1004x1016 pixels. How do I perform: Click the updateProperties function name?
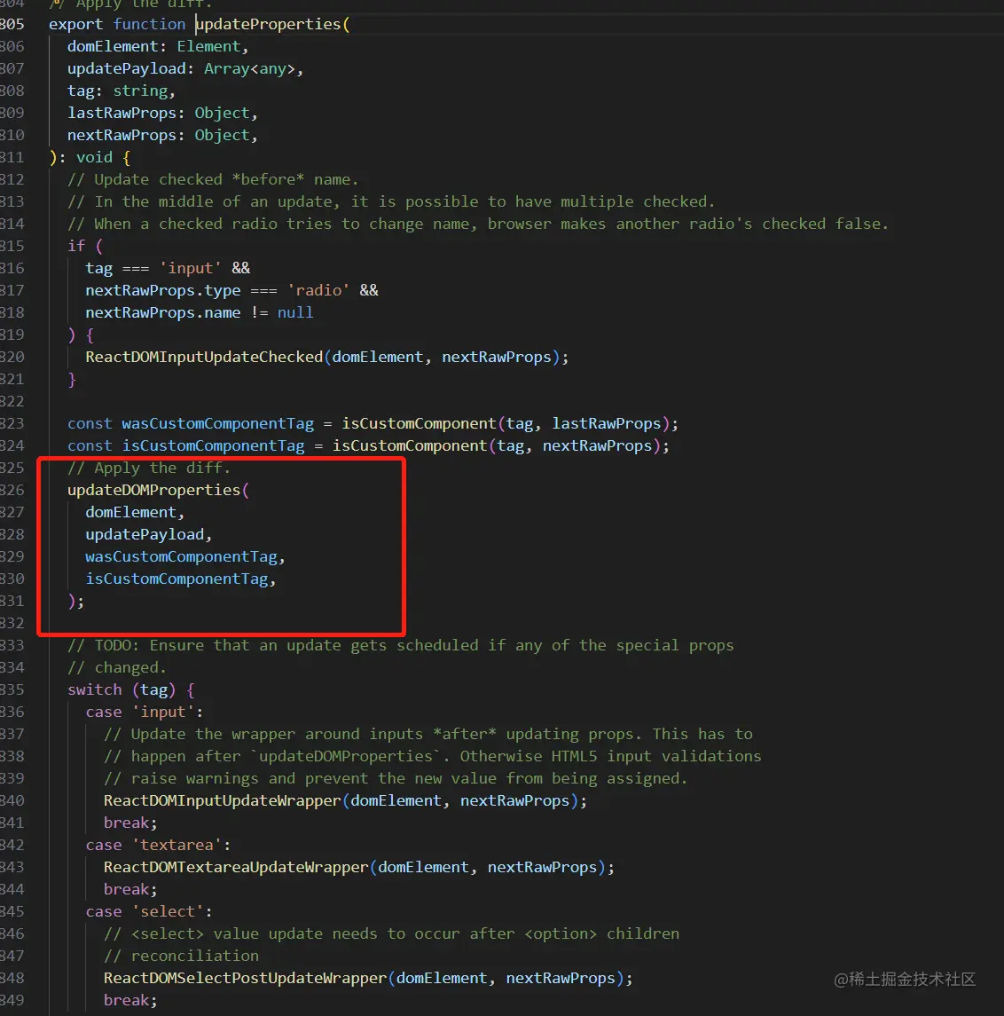[x=268, y=24]
